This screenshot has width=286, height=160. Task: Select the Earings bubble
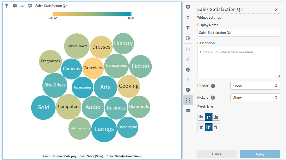[x=104, y=129]
